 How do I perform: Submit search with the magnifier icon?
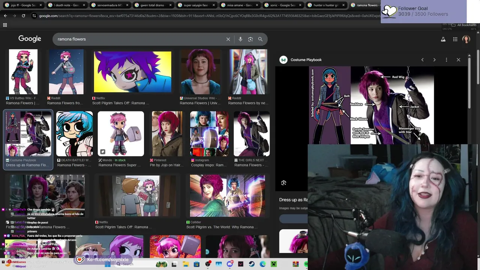tap(260, 39)
